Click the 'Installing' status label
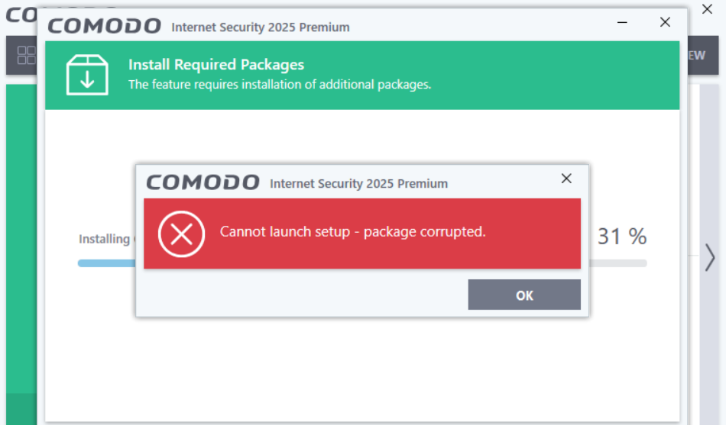Screen dimensions: 726x425 point(105,239)
